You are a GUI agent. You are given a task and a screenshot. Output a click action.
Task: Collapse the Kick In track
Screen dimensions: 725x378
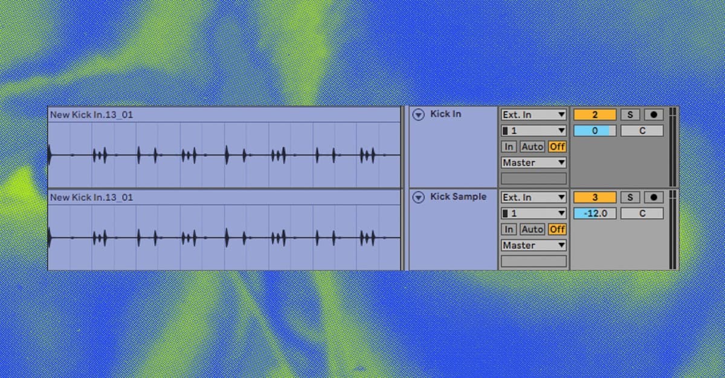[418, 115]
